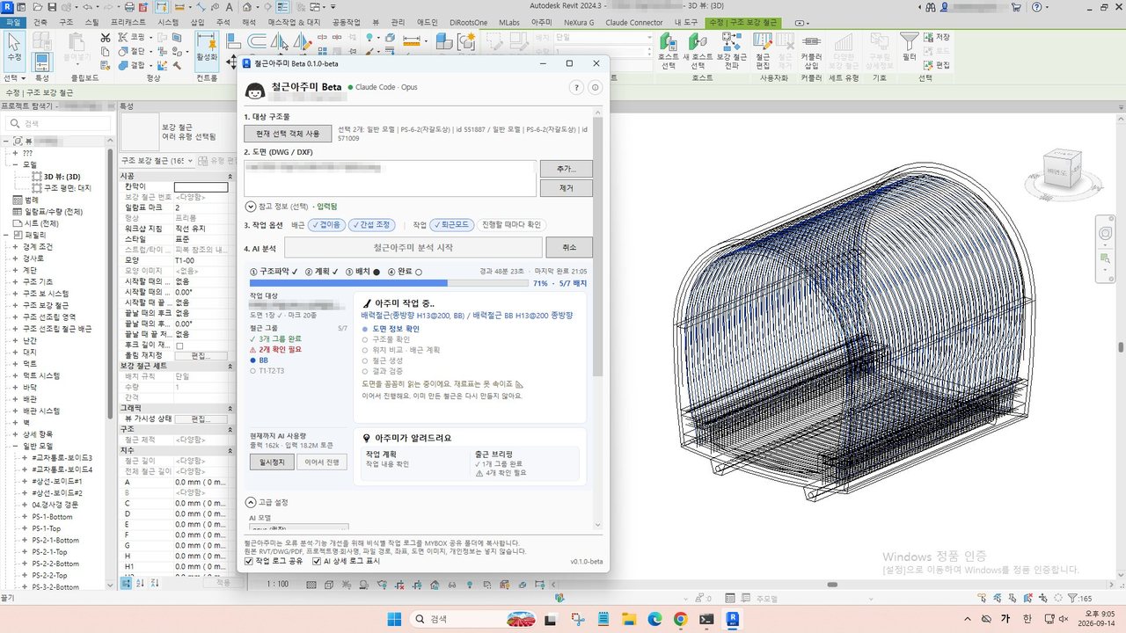The height and width of the screenshot is (633, 1126).
Task: Click the analysis progress bar at 71%
Action: tap(388, 283)
